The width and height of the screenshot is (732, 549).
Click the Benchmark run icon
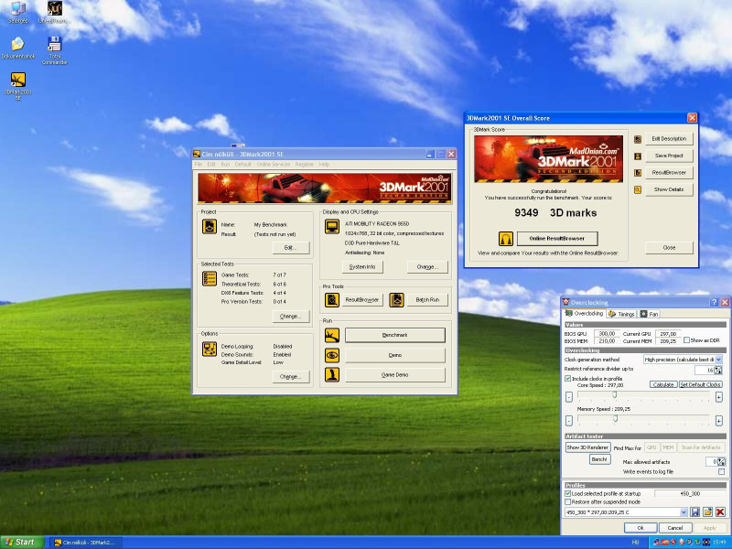pyautogui.click(x=332, y=335)
